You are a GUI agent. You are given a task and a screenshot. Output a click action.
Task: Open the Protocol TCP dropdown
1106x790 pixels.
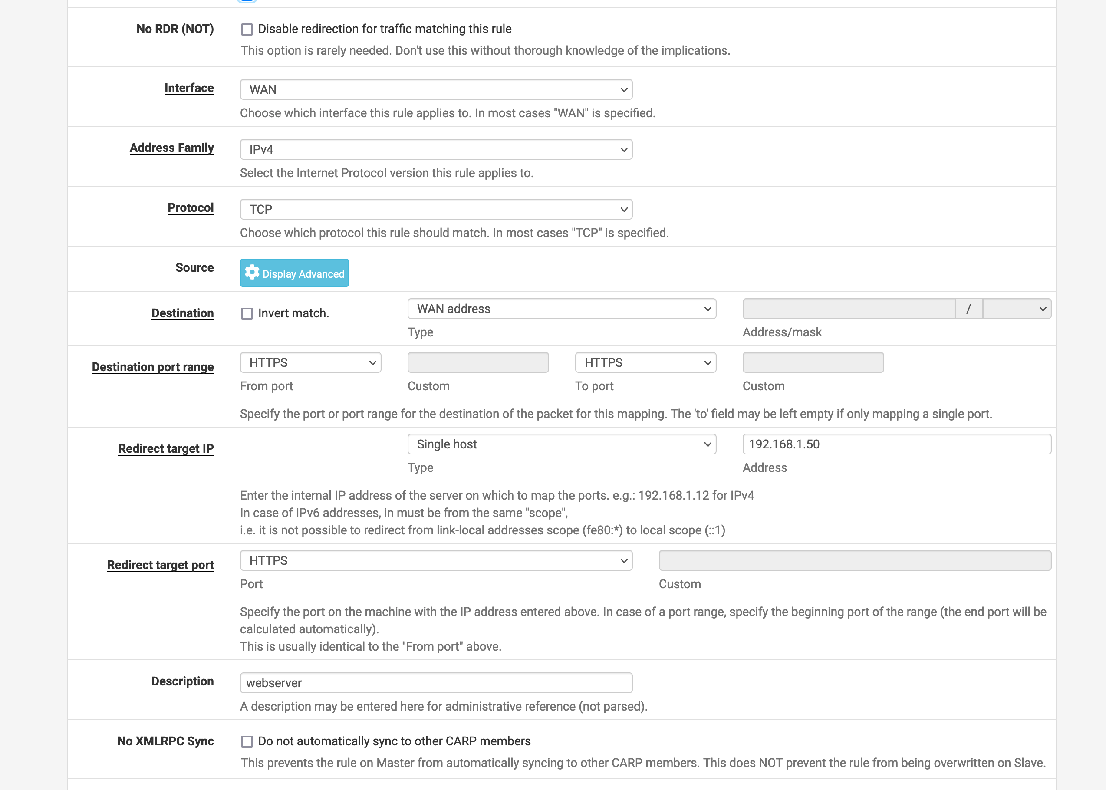click(x=436, y=209)
